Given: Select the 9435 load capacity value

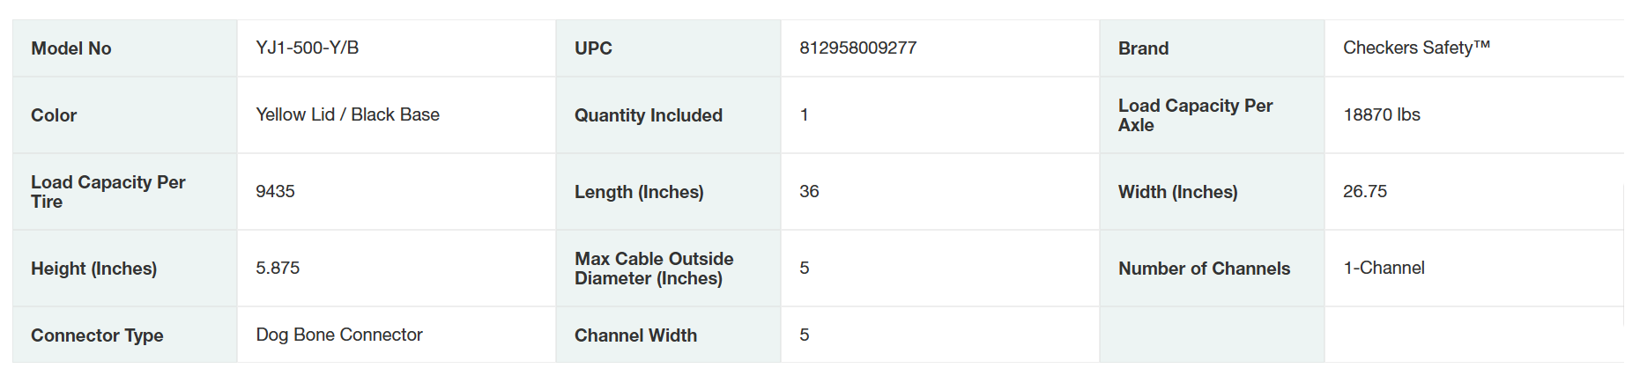Looking at the screenshot, I should click(x=275, y=191).
